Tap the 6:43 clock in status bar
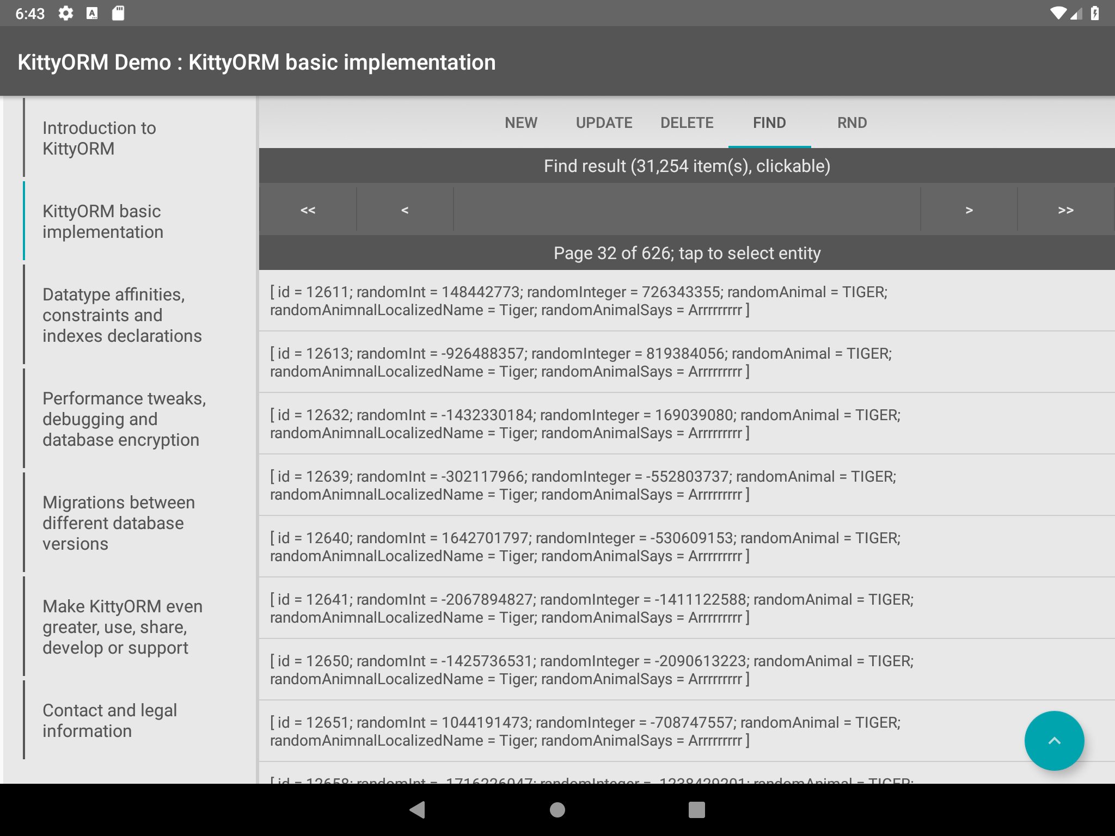1115x836 pixels. pos(30,14)
